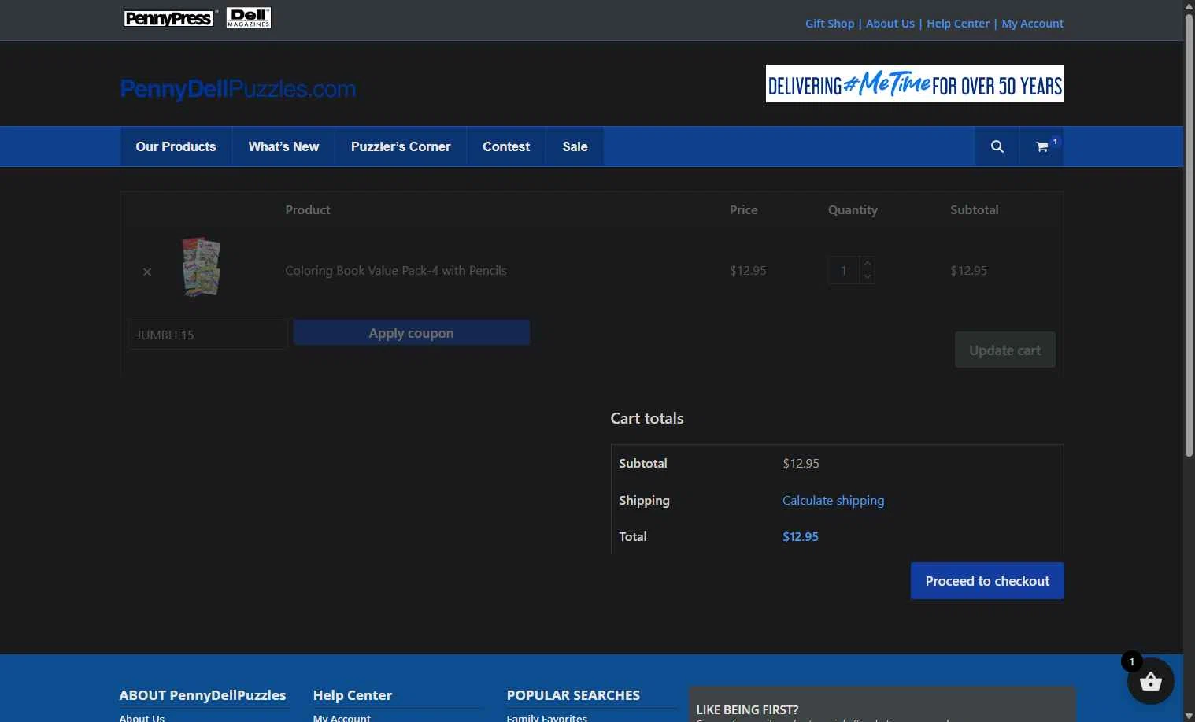Open the Our Products menu

click(176, 146)
